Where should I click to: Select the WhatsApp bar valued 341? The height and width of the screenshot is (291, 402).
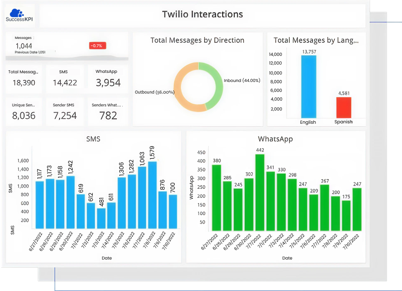(271, 201)
